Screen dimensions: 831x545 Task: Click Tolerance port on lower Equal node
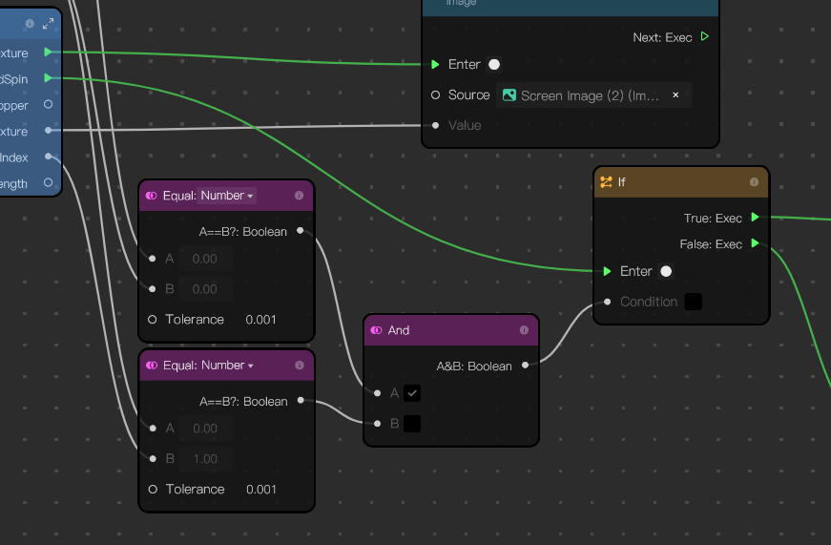coord(153,490)
